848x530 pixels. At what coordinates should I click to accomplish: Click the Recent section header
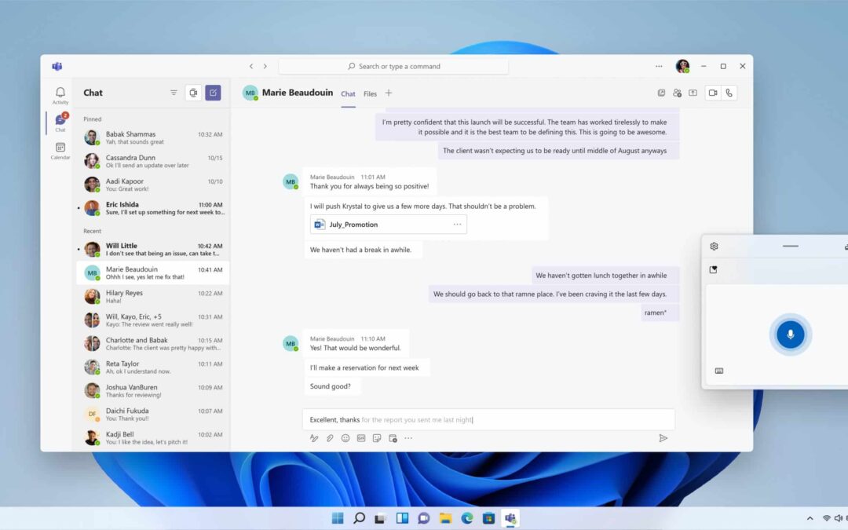click(92, 231)
